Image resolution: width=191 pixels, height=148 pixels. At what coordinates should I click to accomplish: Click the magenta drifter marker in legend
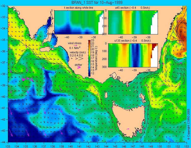coord(79,67)
